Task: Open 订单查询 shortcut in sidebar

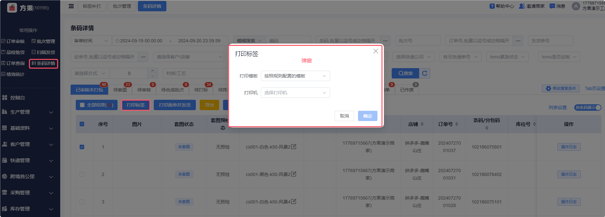Action: click(x=13, y=63)
